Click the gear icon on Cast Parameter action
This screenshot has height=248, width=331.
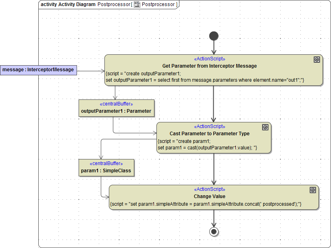(265, 127)
